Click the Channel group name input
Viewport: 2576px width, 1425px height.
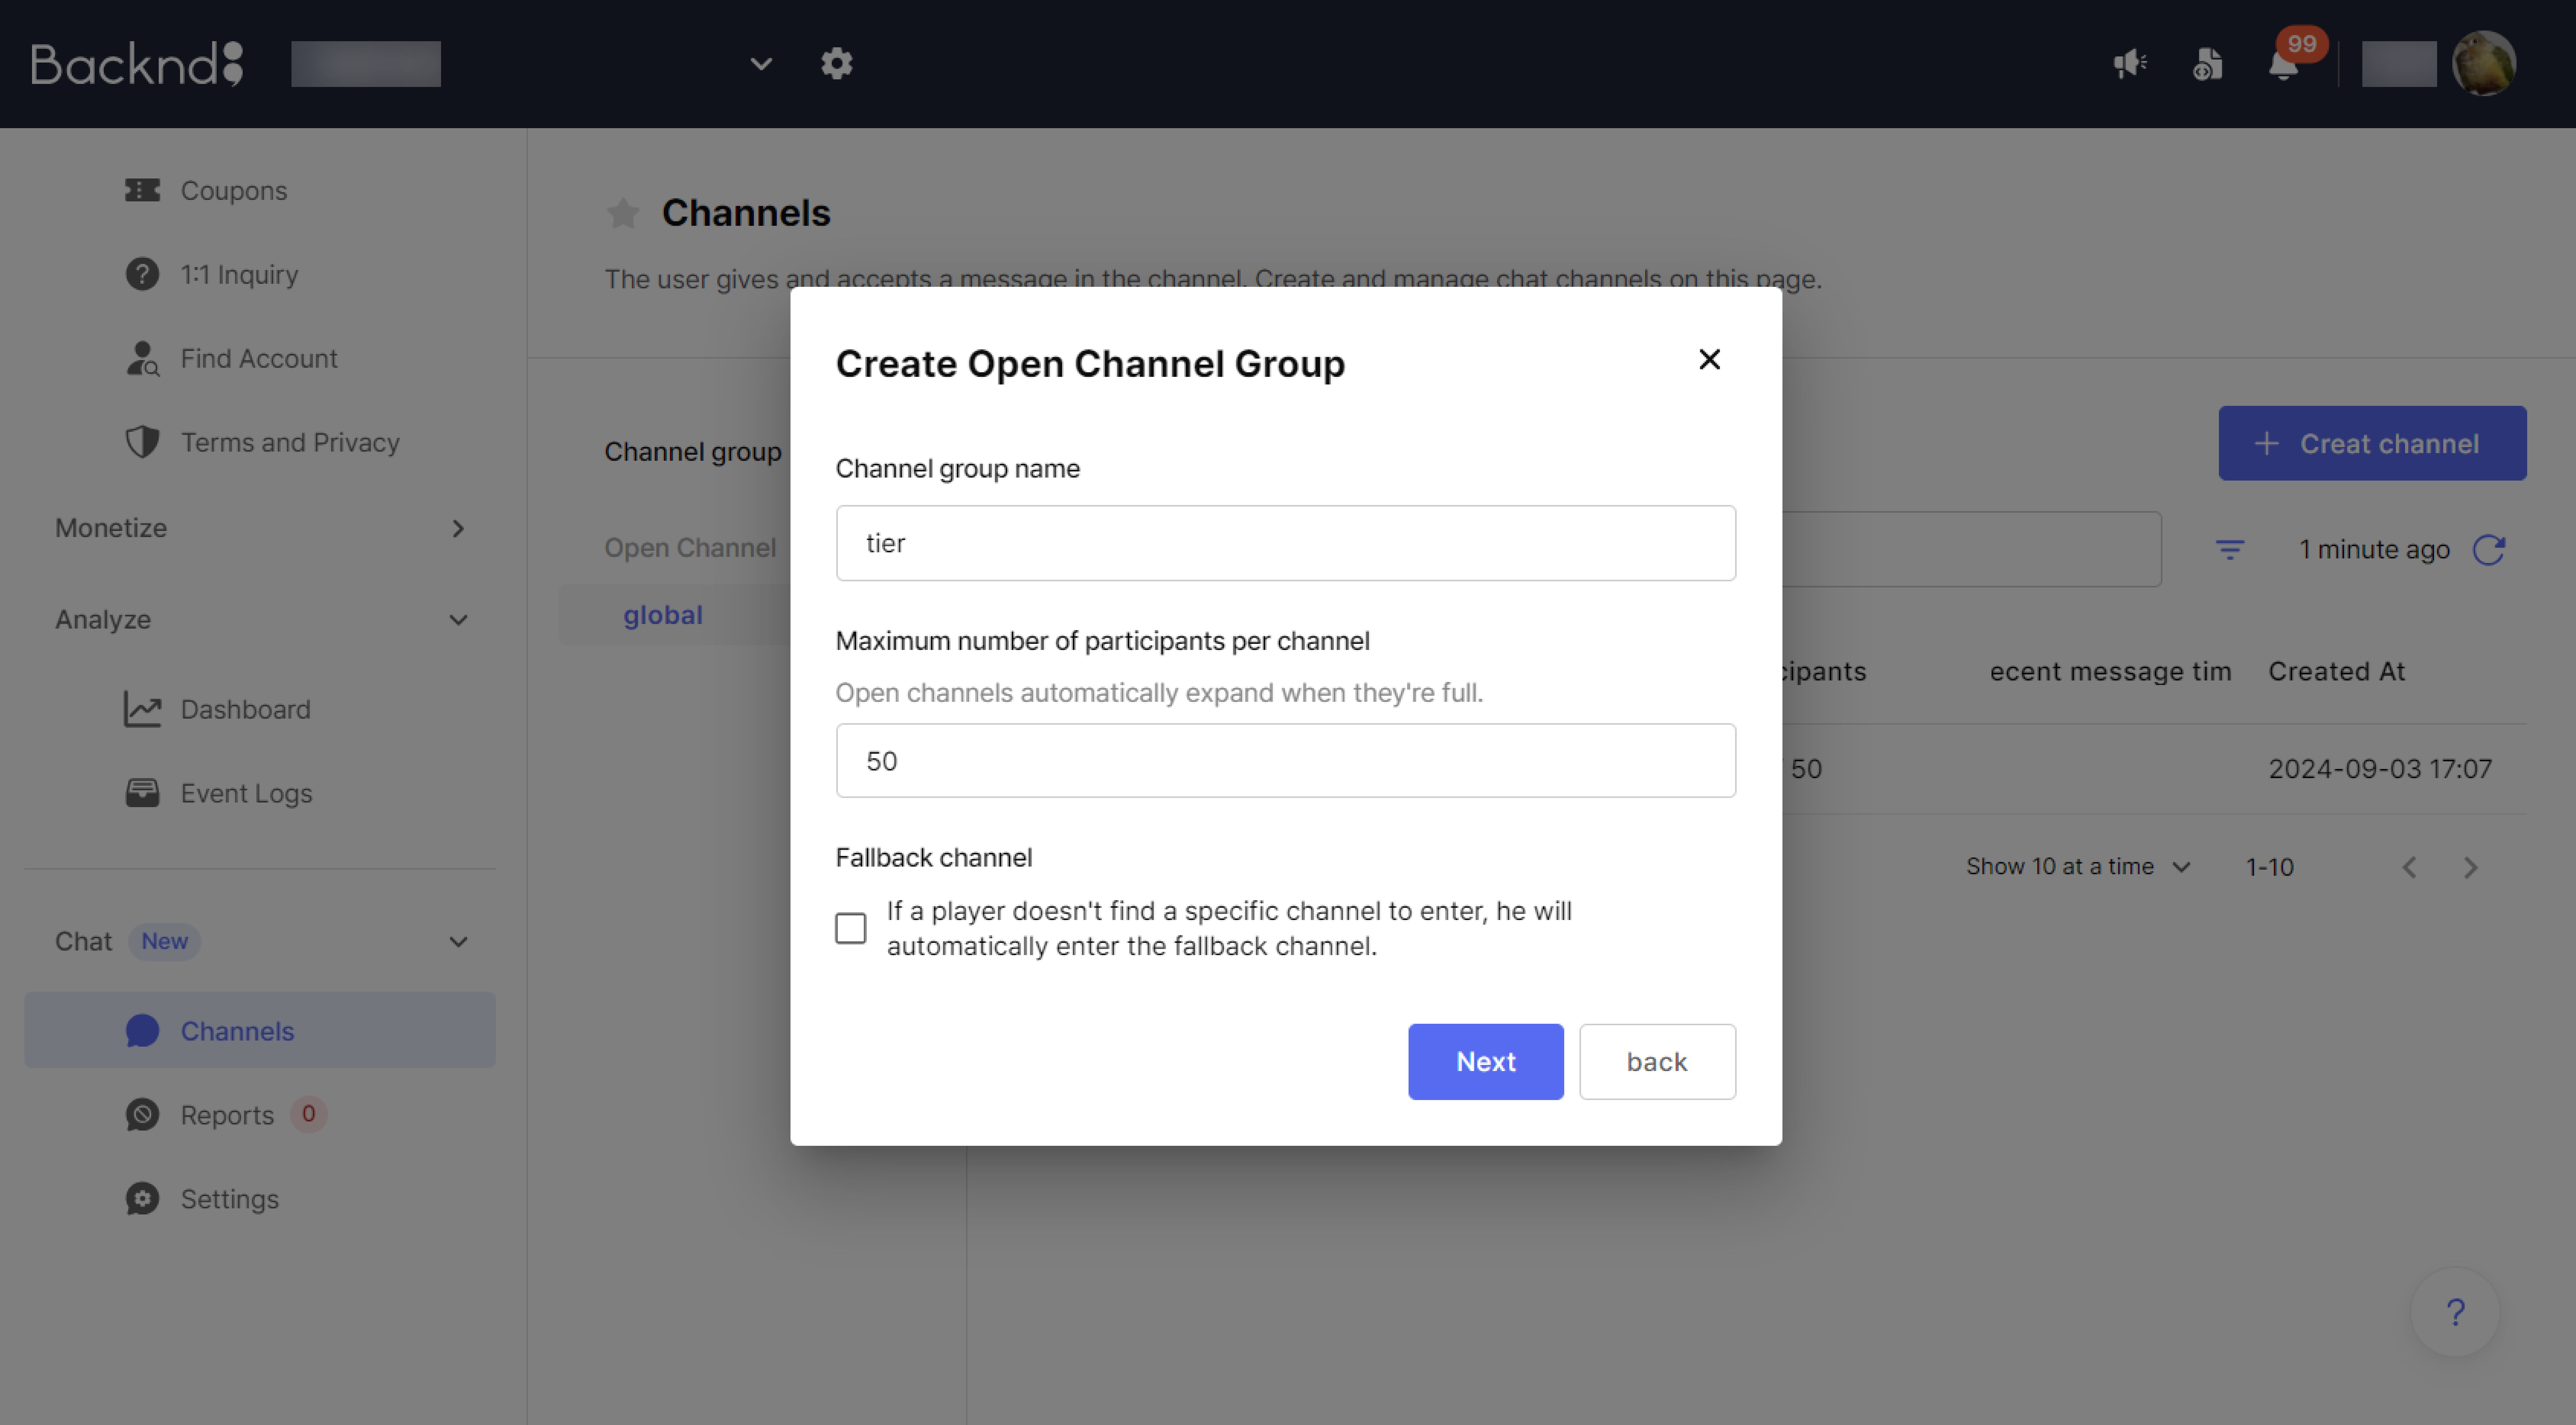click(1286, 543)
